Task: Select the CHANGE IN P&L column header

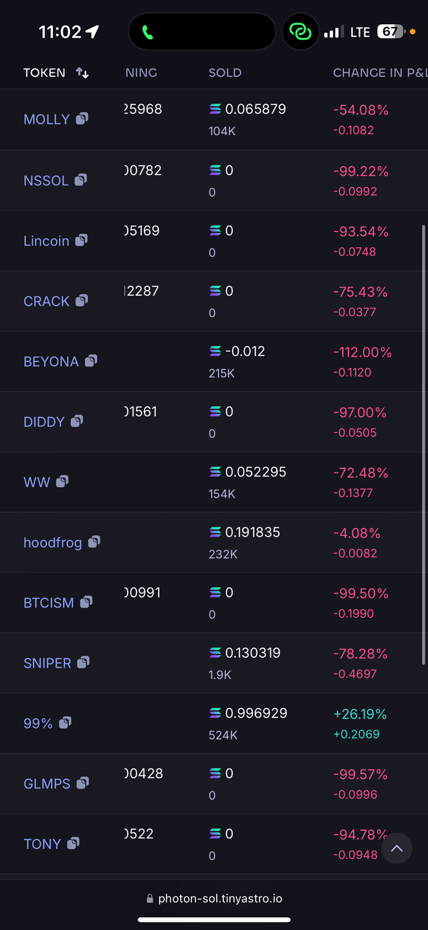Action: pos(379,73)
